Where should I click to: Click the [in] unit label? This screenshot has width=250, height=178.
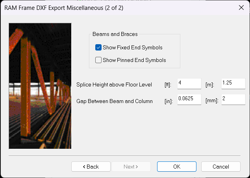168,101
